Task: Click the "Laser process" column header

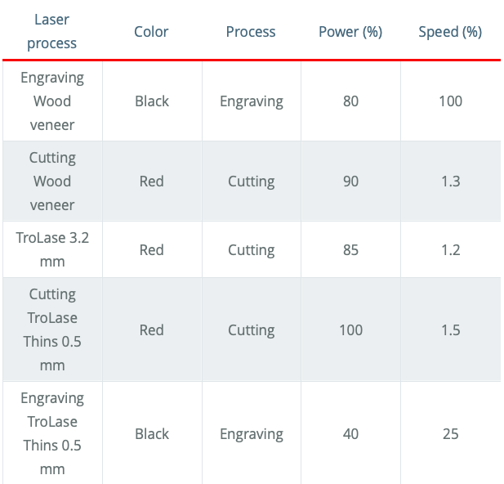Action: pos(51,31)
